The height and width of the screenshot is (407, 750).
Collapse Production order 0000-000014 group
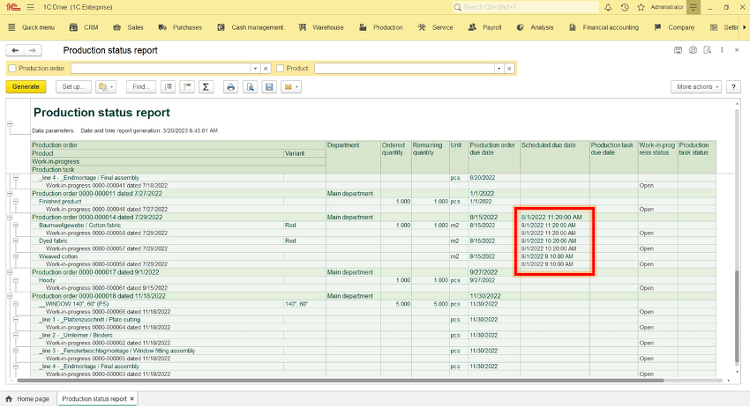(x=10, y=218)
